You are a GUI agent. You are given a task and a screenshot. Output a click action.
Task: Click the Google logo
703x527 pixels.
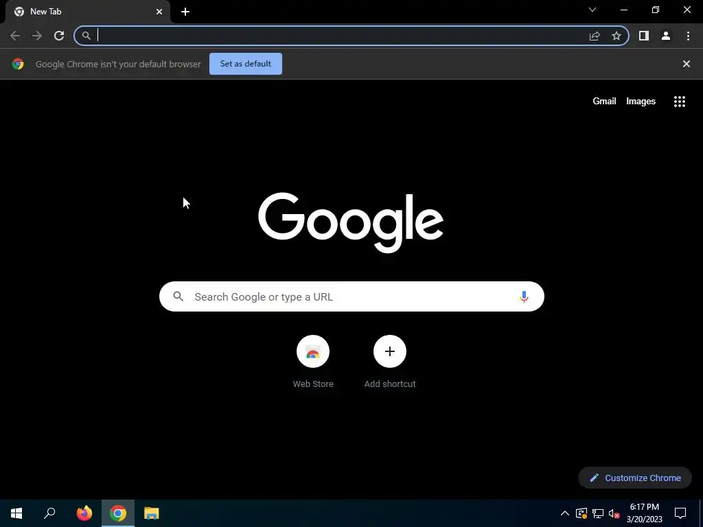click(x=351, y=222)
